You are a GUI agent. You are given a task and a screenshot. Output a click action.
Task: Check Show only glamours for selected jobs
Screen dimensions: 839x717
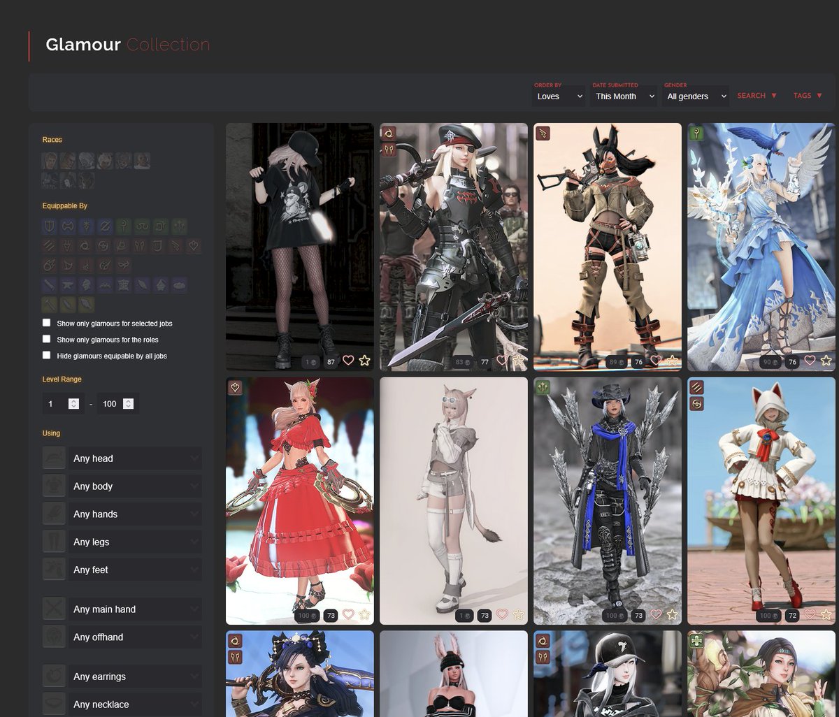click(46, 323)
